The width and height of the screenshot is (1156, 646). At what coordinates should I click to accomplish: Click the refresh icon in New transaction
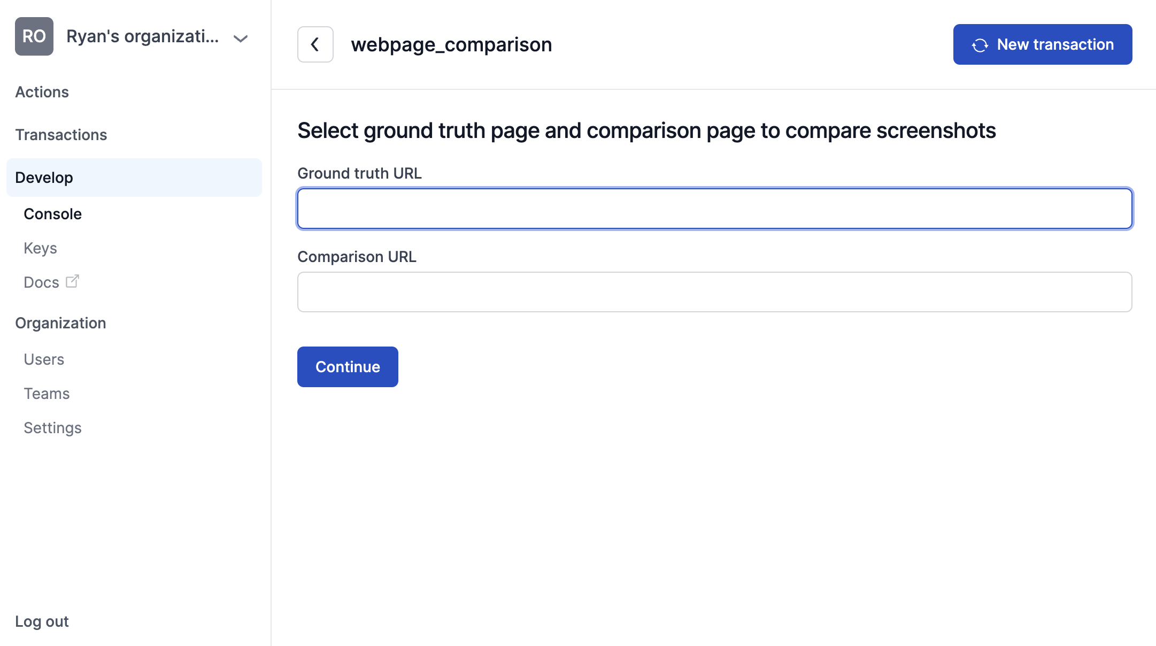pyautogui.click(x=980, y=45)
